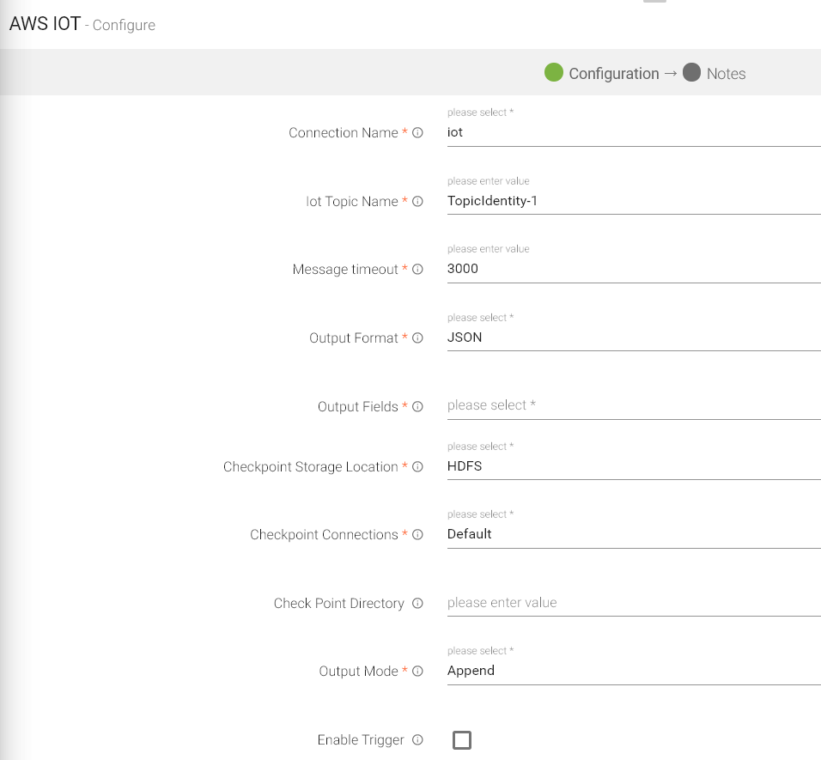Click info icon next to Enable Trigger
This screenshot has width=821, height=760.
pyautogui.click(x=417, y=740)
